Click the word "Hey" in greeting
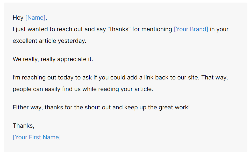This screenshot has height=154, width=250. tap(18, 18)
